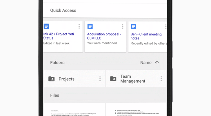This screenshot has height=116, width=211.
Task: Open more options for Acquisition proposal card
Action: (123, 26)
